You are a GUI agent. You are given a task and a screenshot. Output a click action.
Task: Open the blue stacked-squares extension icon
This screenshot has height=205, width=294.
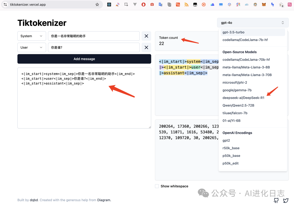click(x=272, y=5)
